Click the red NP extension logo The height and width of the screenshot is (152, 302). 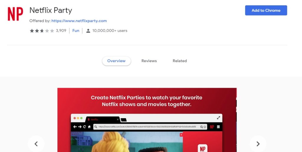point(15,14)
